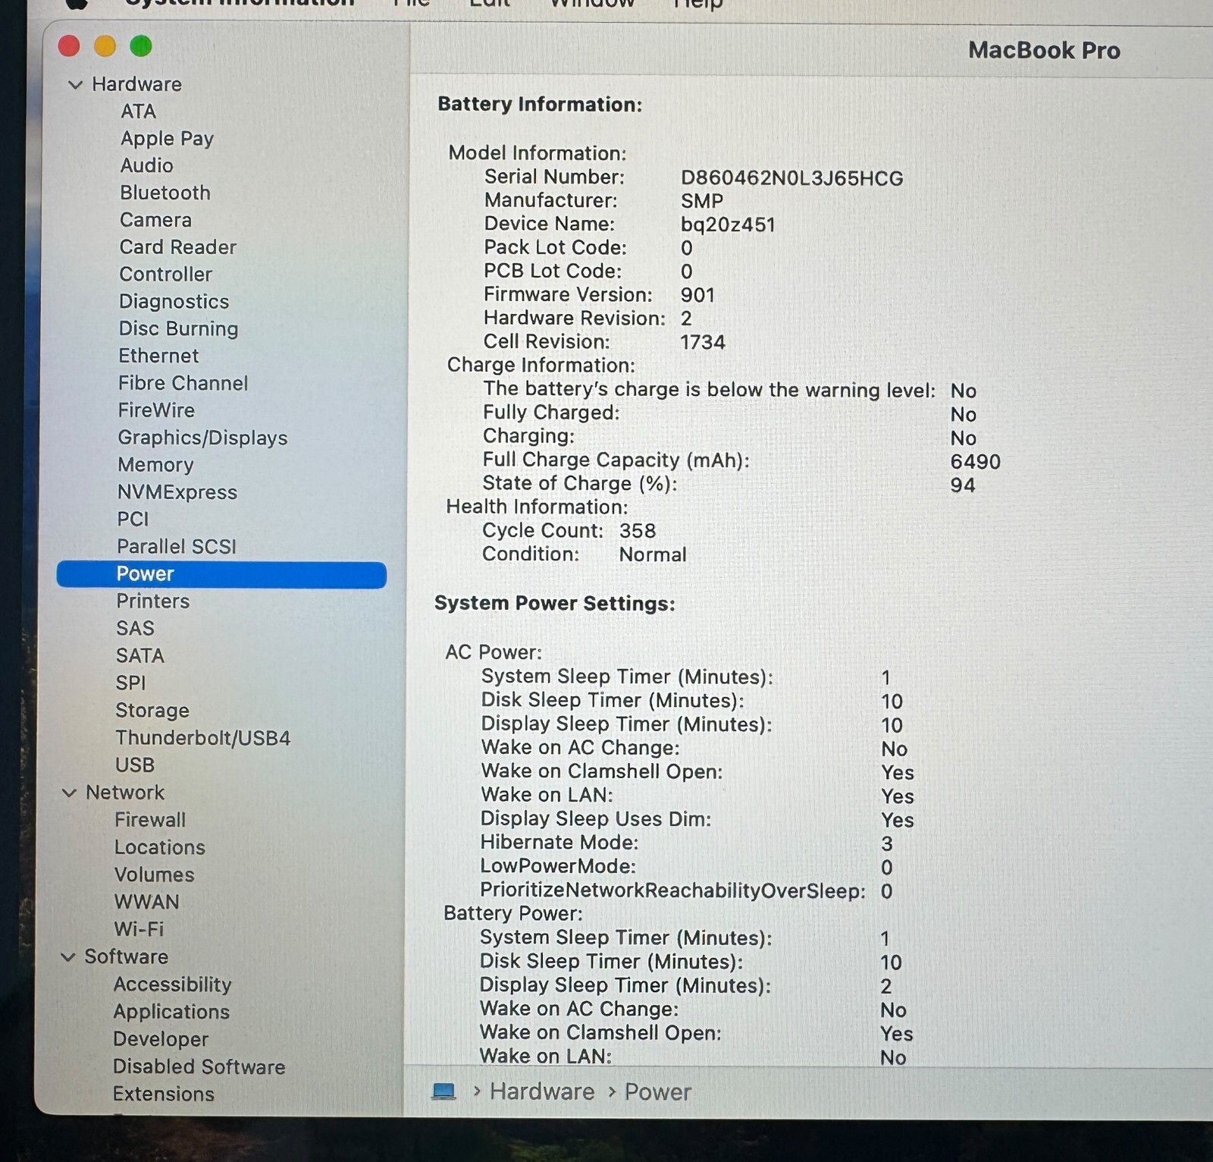The height and width of the screenshot is (1162, 1213).
Task: Select FireWire in the sidebar
Action: point(156,410)
